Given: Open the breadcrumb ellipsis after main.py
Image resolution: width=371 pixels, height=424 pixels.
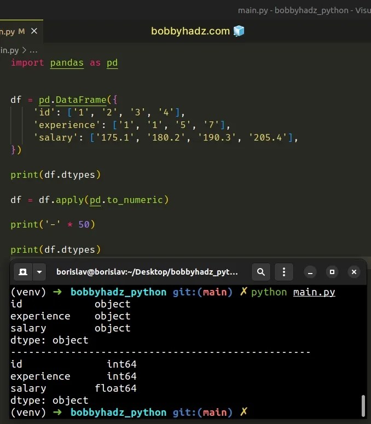Looking at the screenshot, I should [33, 51].
